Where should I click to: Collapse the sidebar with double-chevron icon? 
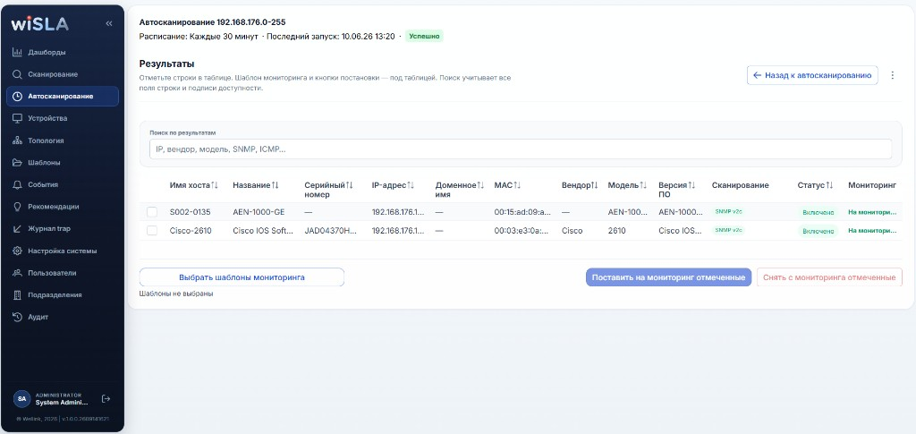tap(108, 23)
